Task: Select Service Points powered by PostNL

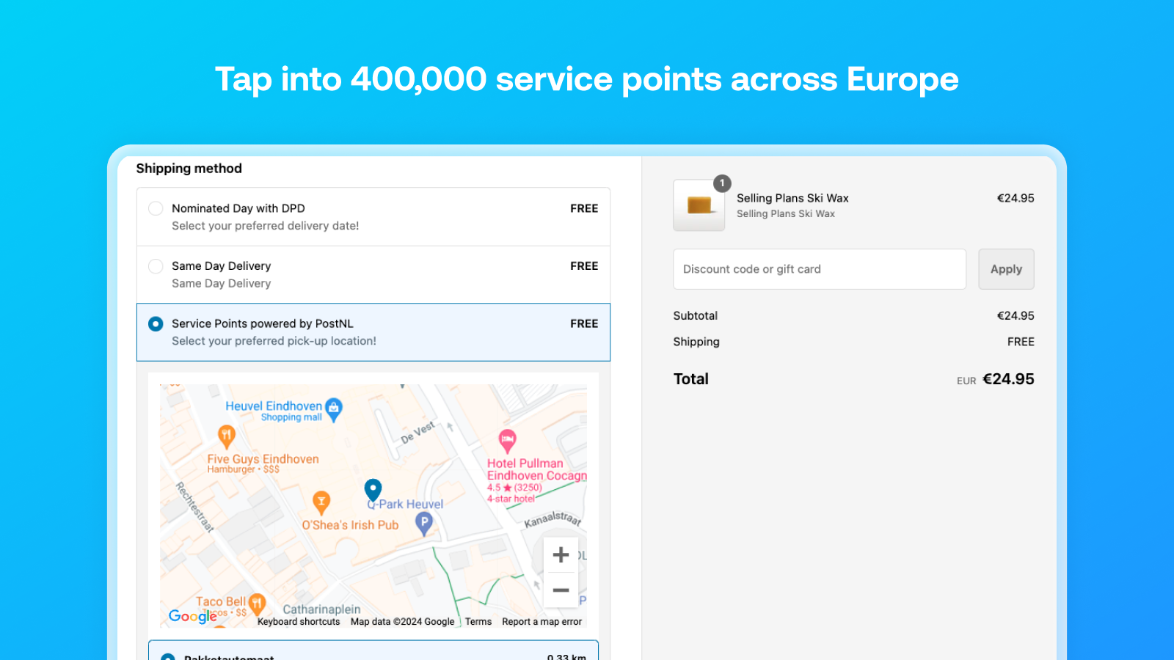Action: tap(155, 323)
